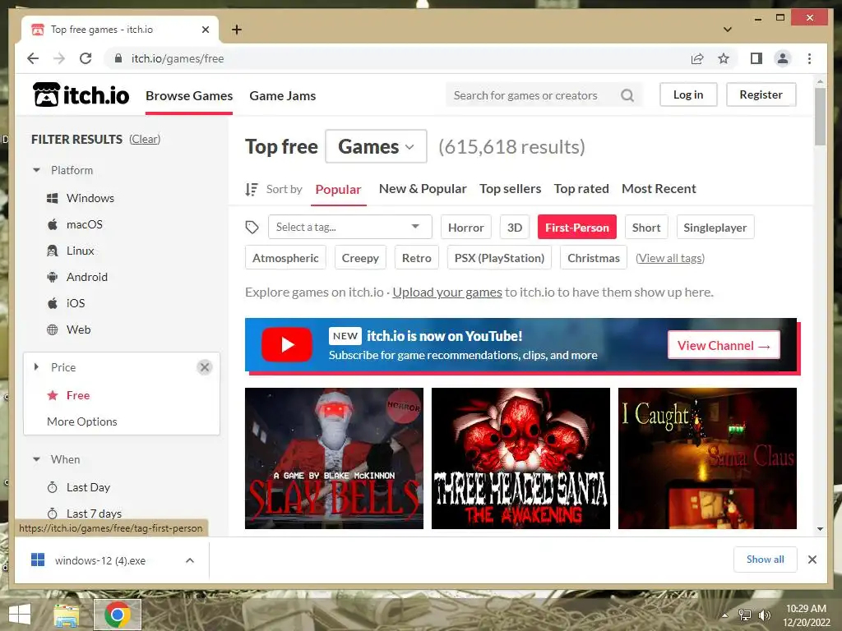Click the itch.io logo
842x631 pixels.
click(x=81, y=95)
